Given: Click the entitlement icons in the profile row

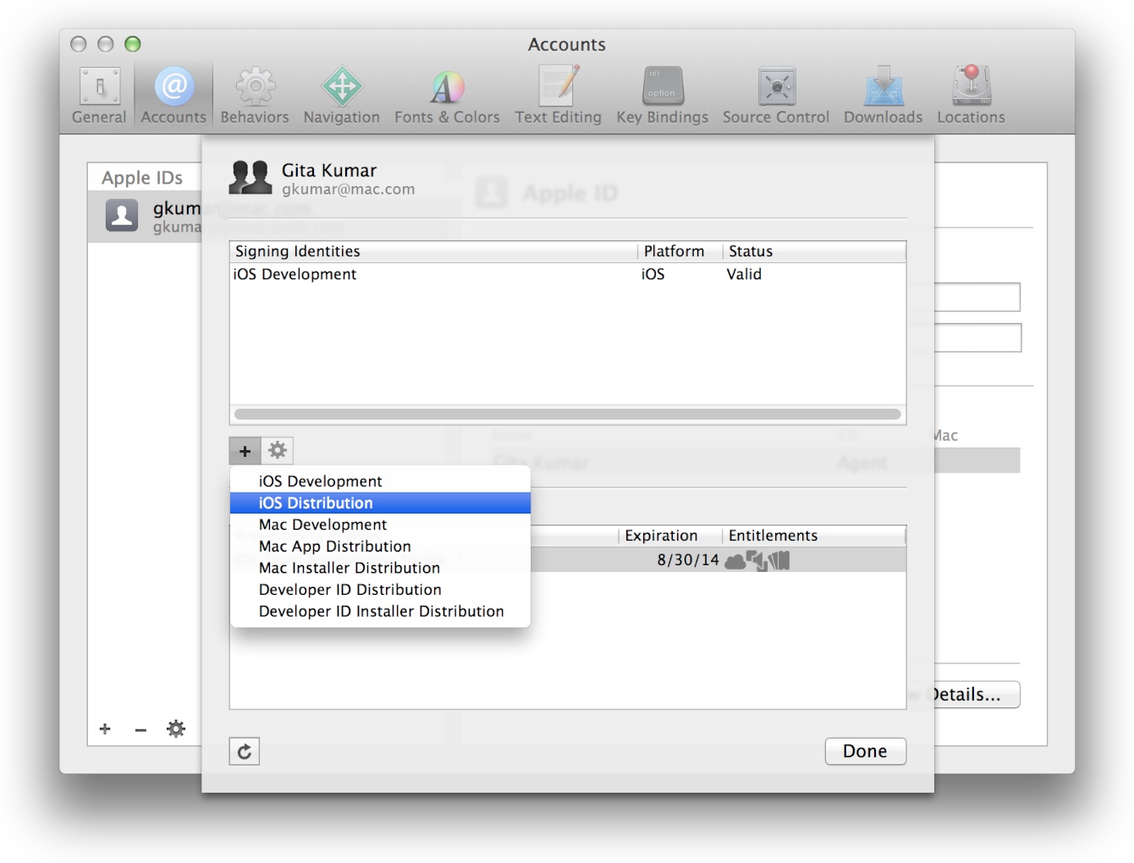Looking at the screenshot, I should pyautogui.click(x=757, y=560).
